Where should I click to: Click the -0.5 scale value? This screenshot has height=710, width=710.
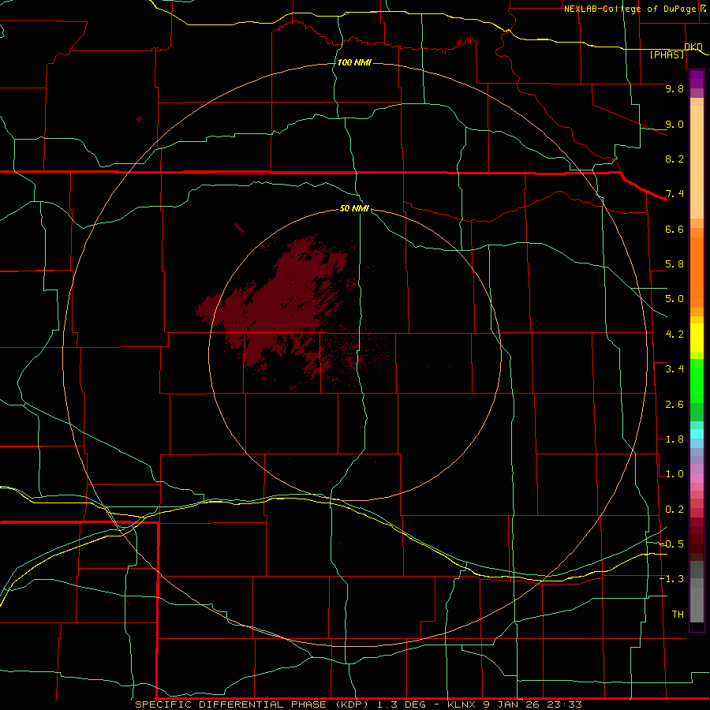[671, 544]
